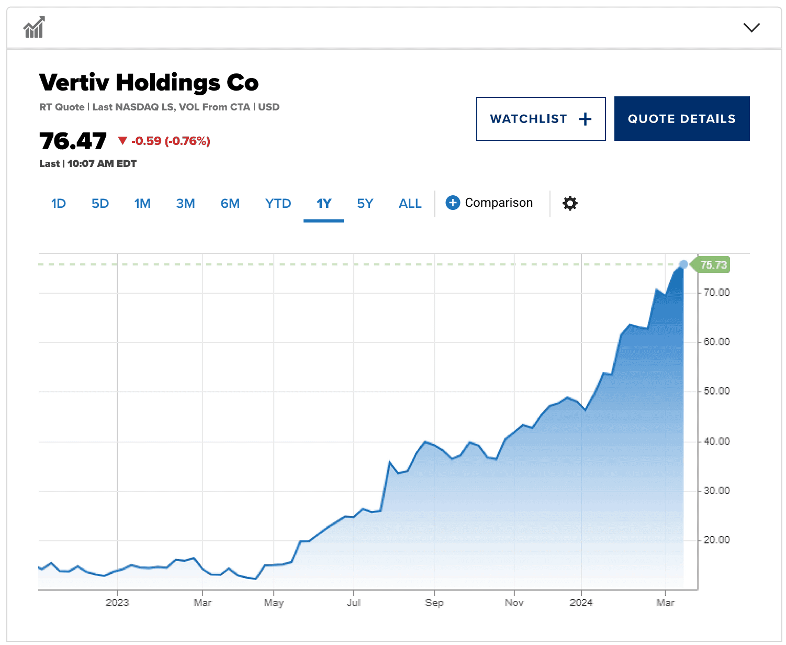The image size is (786, 645).
Task: Select the 1Y range tab
Action: tap(324, 203)
